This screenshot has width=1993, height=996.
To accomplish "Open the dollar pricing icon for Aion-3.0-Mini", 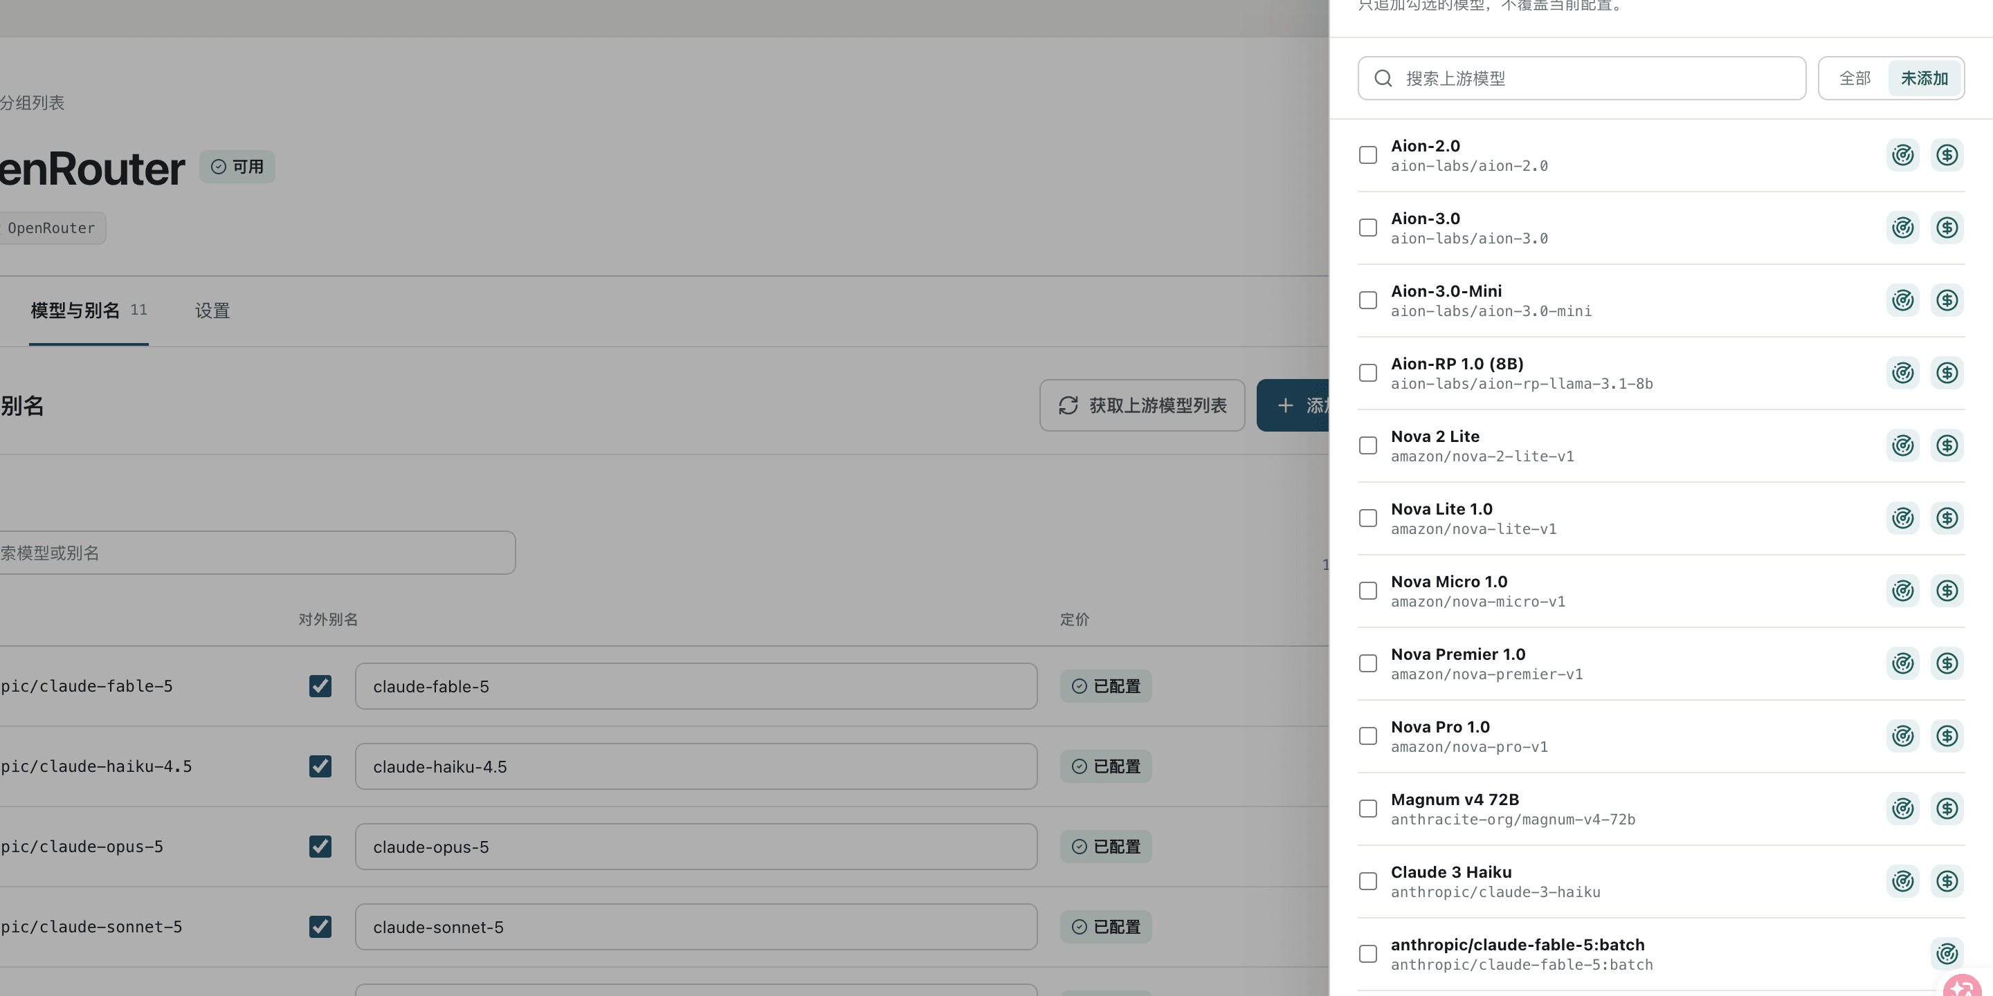I will (1947, 300).
